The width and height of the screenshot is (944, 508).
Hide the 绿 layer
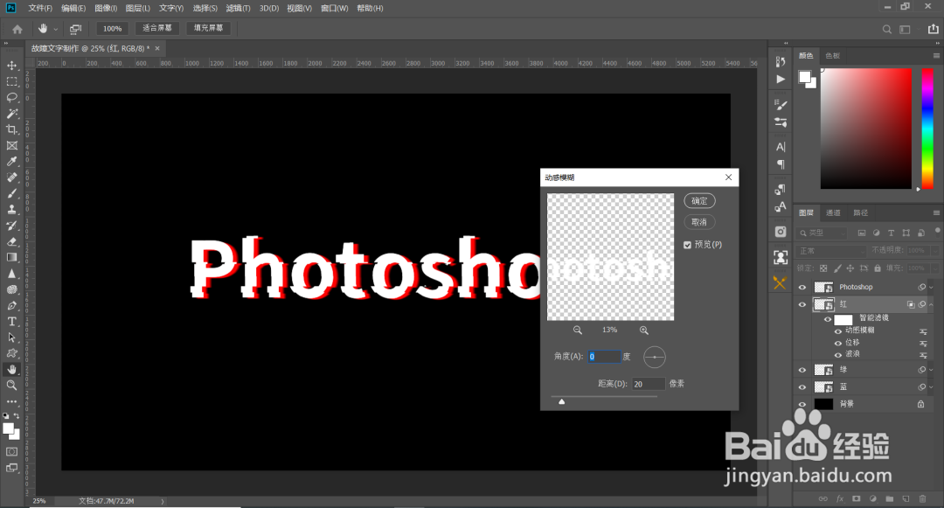(x=802, y=370)
